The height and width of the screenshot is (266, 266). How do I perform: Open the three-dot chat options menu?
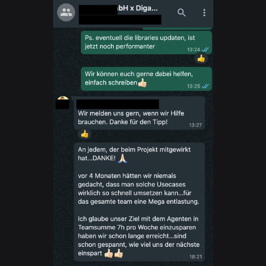tap(204, 13)
